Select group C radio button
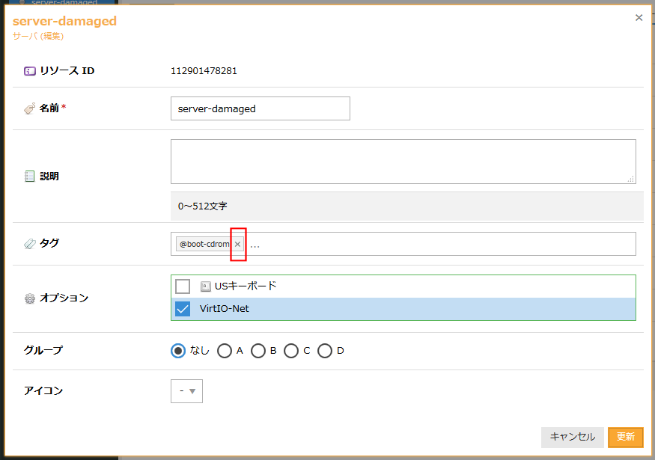655x460 pixels. click(x=291, y=351)
